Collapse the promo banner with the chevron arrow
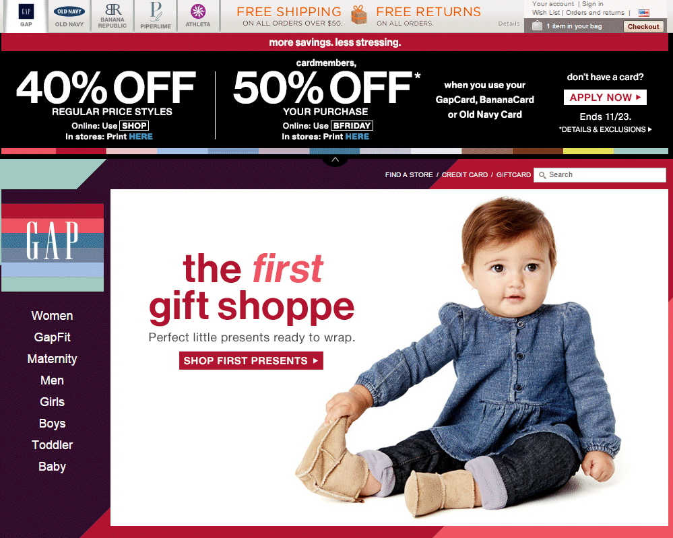Image resolution: width=673 pixels, height=538 pixels. click(x=335, y=160)
